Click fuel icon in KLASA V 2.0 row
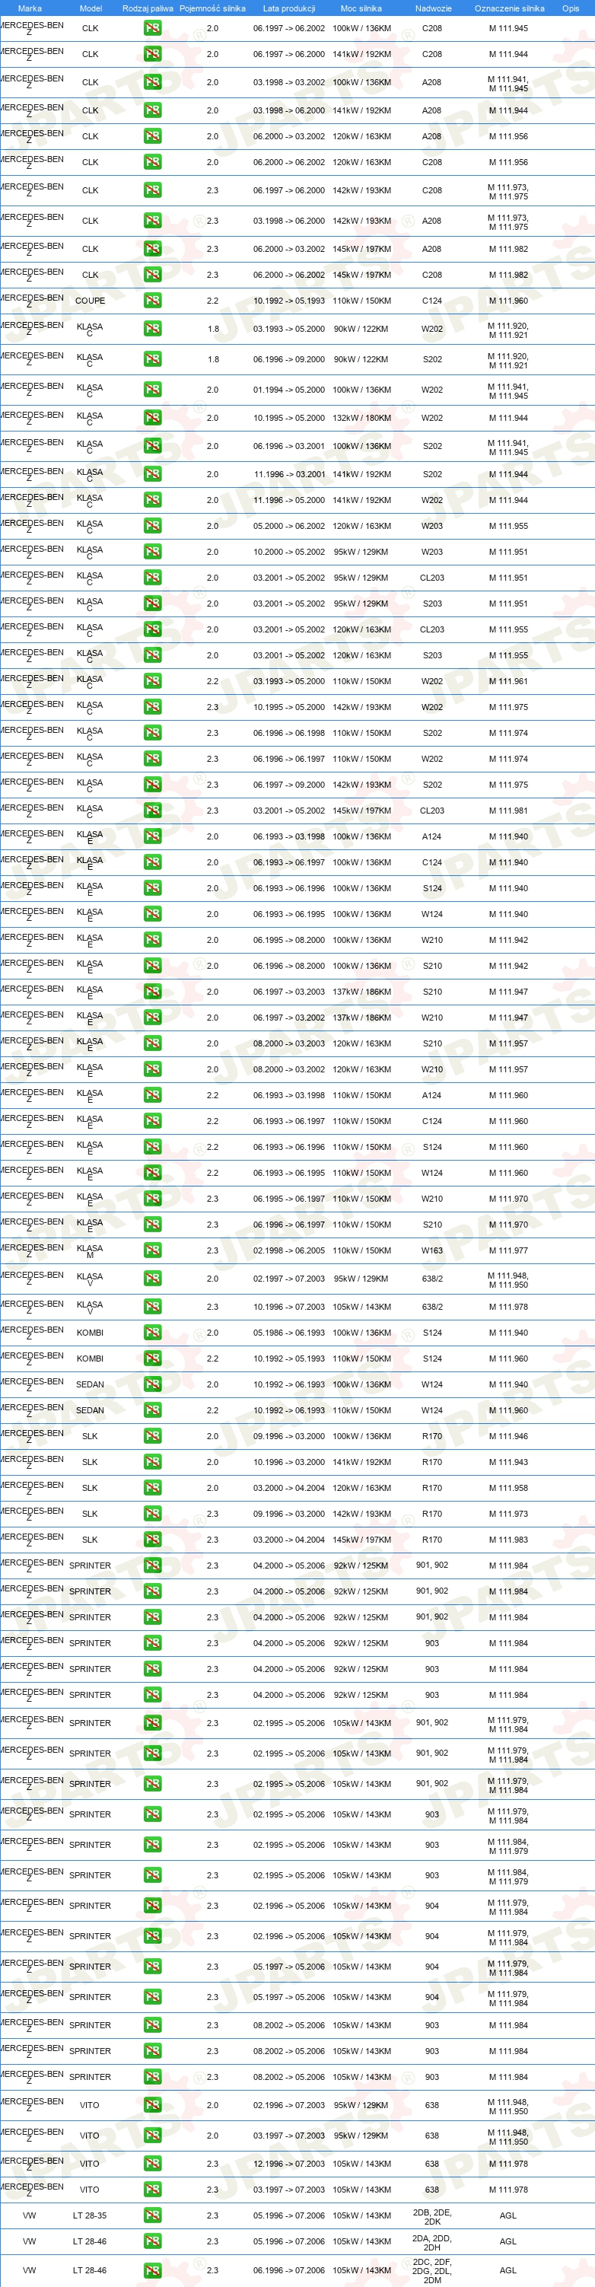Image resolution: width=595 pixels, height=2287 pixels. (x=153, y=1279)
